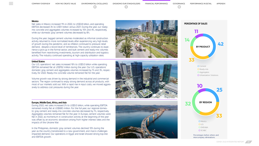Screen dimensions: 259x146
Task: Click the G badge under Governance
Action: pyautogui.click(x=179, y=7)
